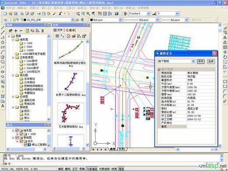Click the plus icon in library panel
Image resolution: width=228 pixels, height=171 pixels.
(16, 31)
